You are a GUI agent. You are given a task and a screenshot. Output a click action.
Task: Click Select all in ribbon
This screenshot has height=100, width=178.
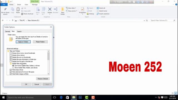[101, 8]
